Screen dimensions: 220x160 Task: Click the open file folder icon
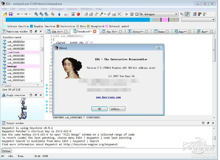coord(5,14)
